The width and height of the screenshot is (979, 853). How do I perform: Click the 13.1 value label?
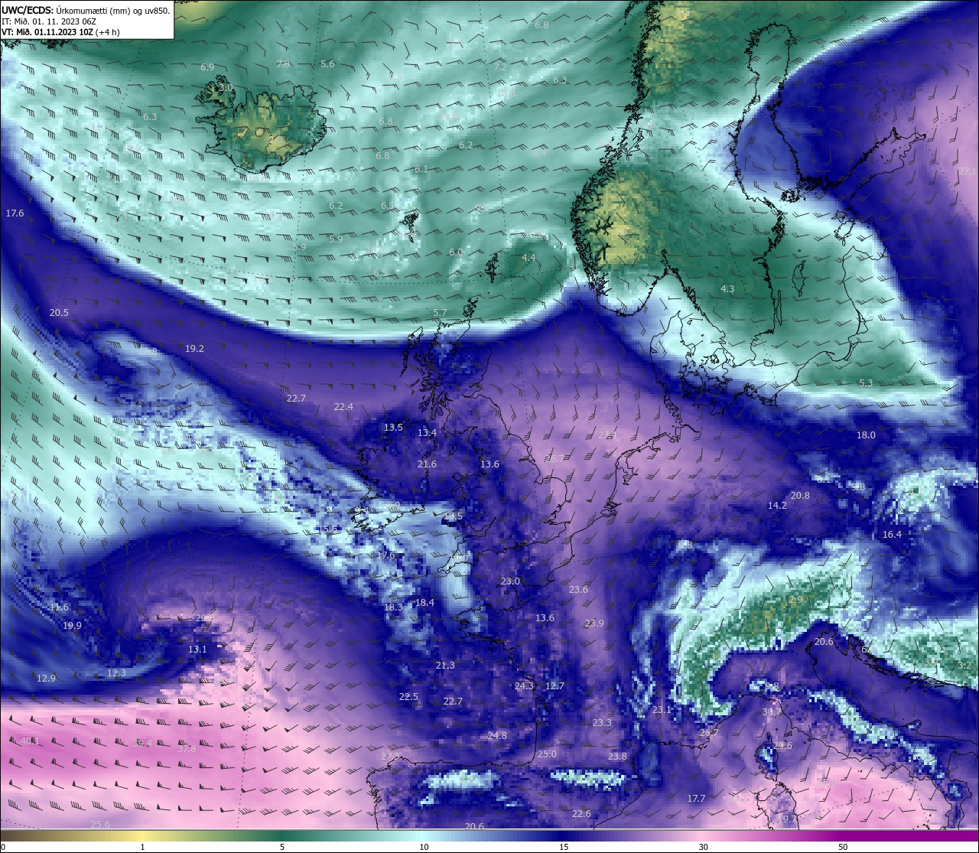coord(197,650)
